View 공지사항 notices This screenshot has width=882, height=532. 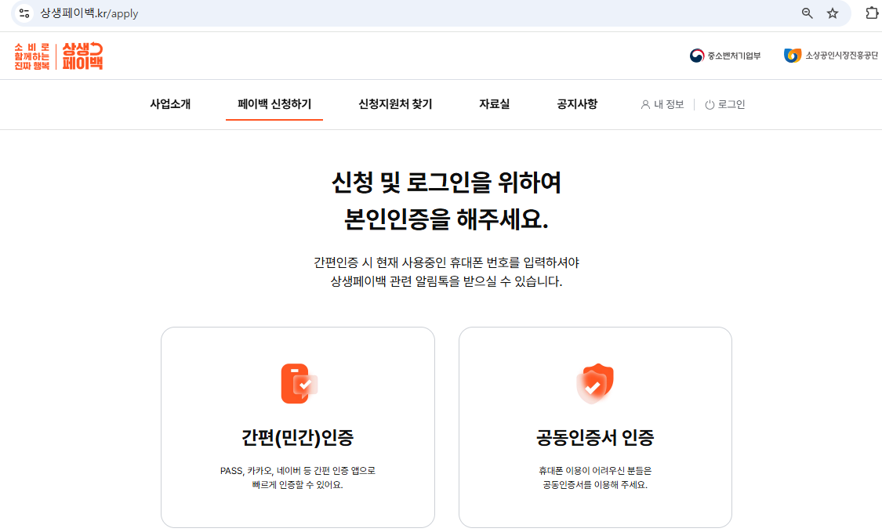pyautogui.click(x=575, y=103)
